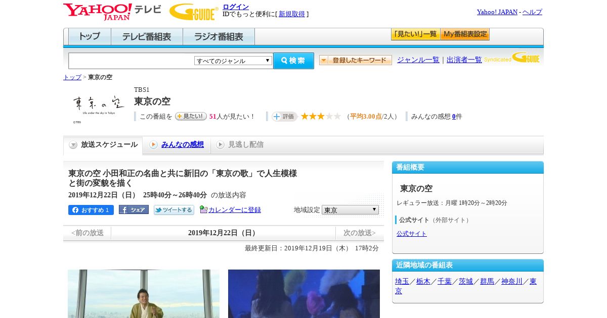The image size is (607, 318).
Task: Click the TBS1 channel label
Action: tap(142, 90)
